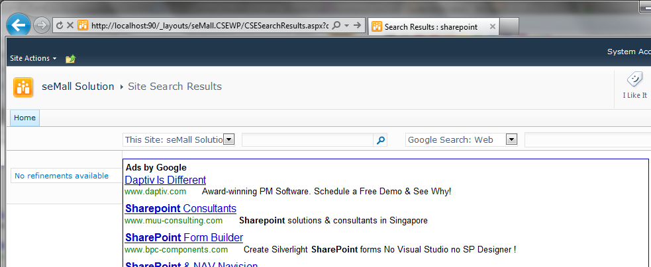Click the refresh page icon

point(60,26)
